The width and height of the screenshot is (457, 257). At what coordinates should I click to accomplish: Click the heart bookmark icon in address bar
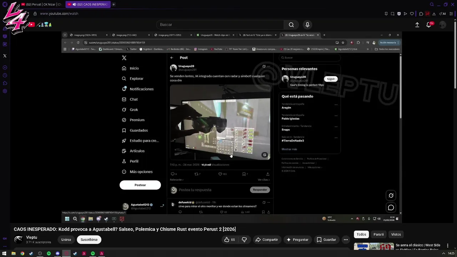coord(412,14)
